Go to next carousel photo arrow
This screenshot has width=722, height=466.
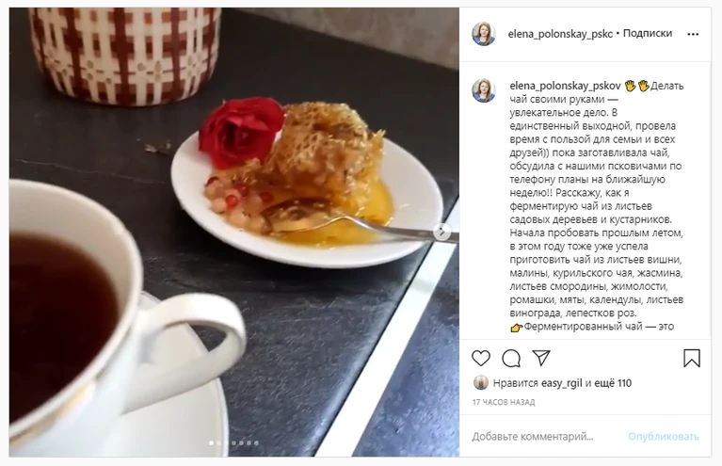pos(442,233)
